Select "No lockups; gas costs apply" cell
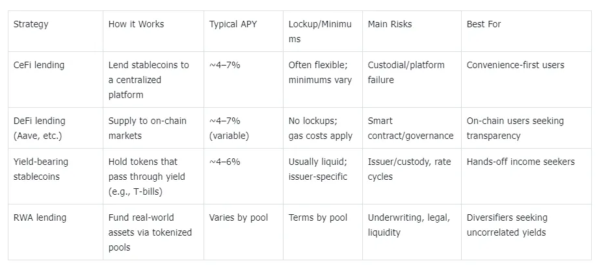610x272 pixels. pos(321,128)
